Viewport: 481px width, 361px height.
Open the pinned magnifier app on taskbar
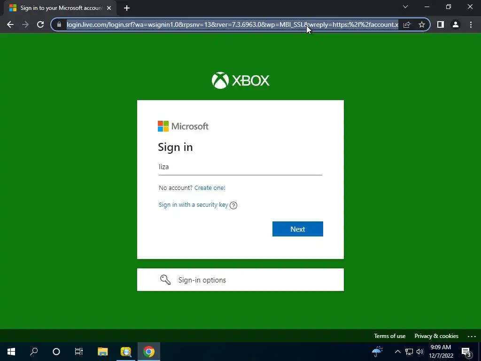tap(126, 352)
